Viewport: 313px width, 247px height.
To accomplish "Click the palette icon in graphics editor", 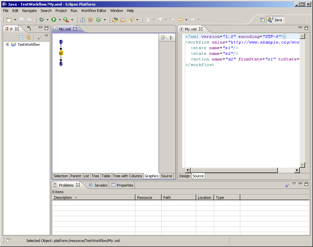I will (x=163, y=38).
